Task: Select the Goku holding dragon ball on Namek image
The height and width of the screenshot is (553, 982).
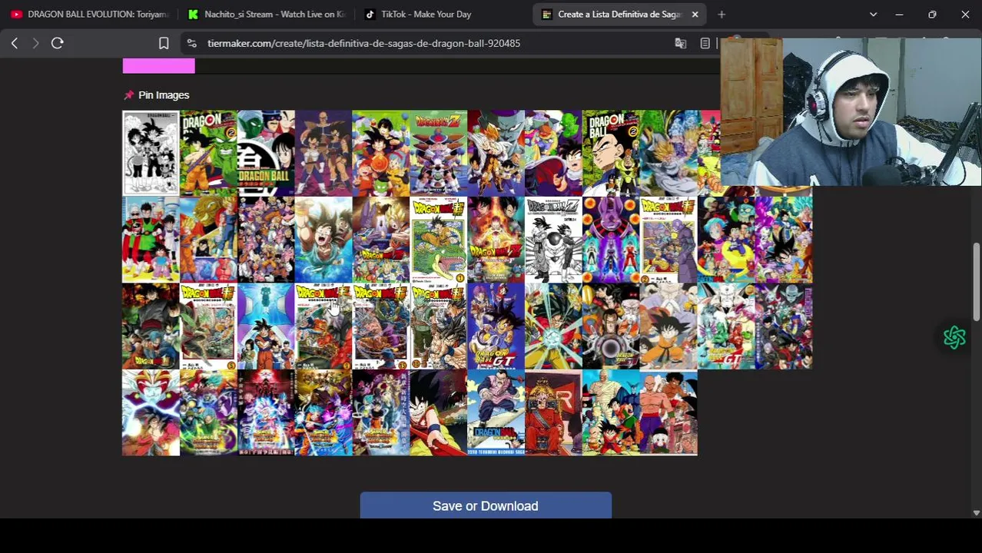Action: [x=381, y=153]
